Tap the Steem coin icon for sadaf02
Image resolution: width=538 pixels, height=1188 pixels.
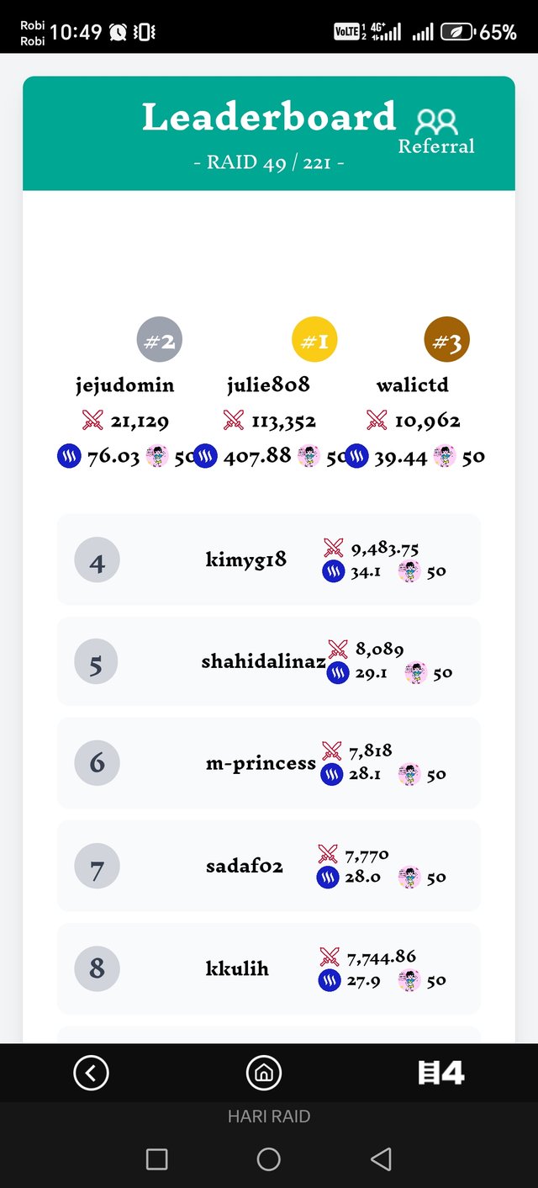pyautogui.click(x=328, y=878)
